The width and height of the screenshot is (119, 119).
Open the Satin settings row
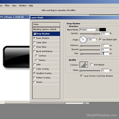46,65
